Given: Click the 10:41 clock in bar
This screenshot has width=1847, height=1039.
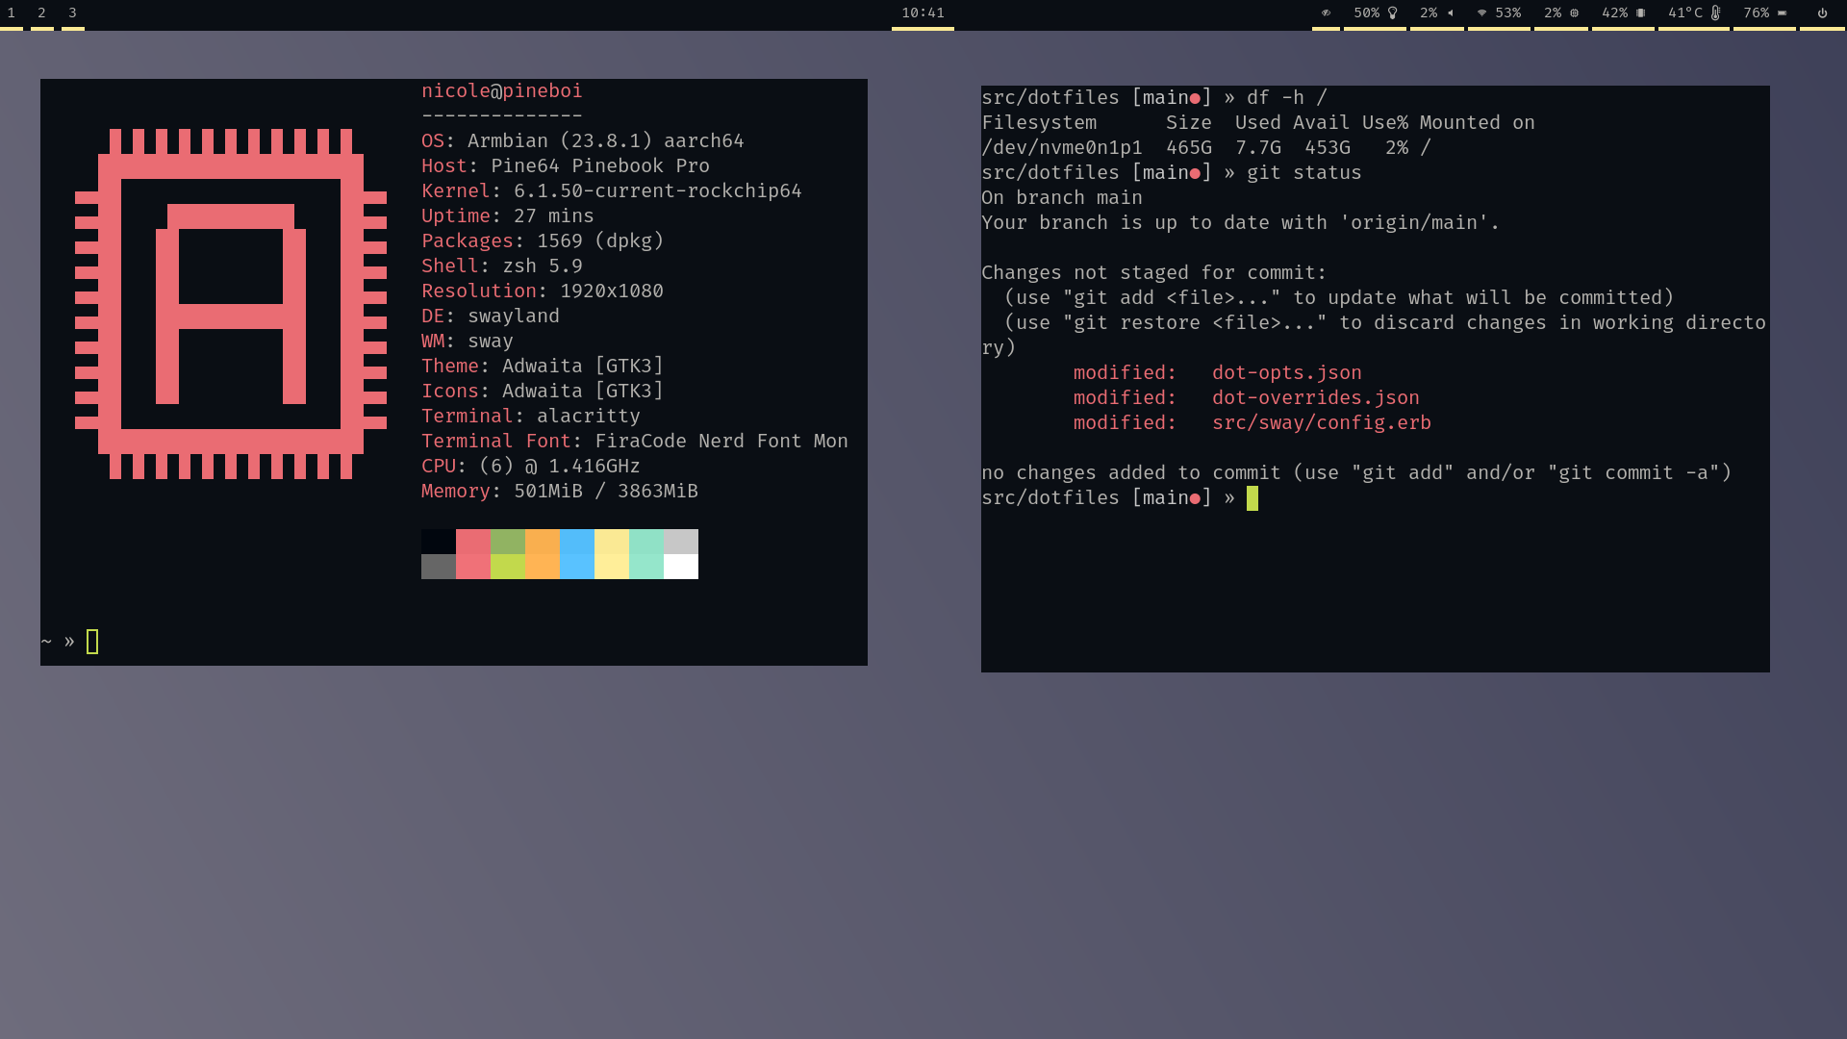Looking at the screenshot, I should click(923, 13).
